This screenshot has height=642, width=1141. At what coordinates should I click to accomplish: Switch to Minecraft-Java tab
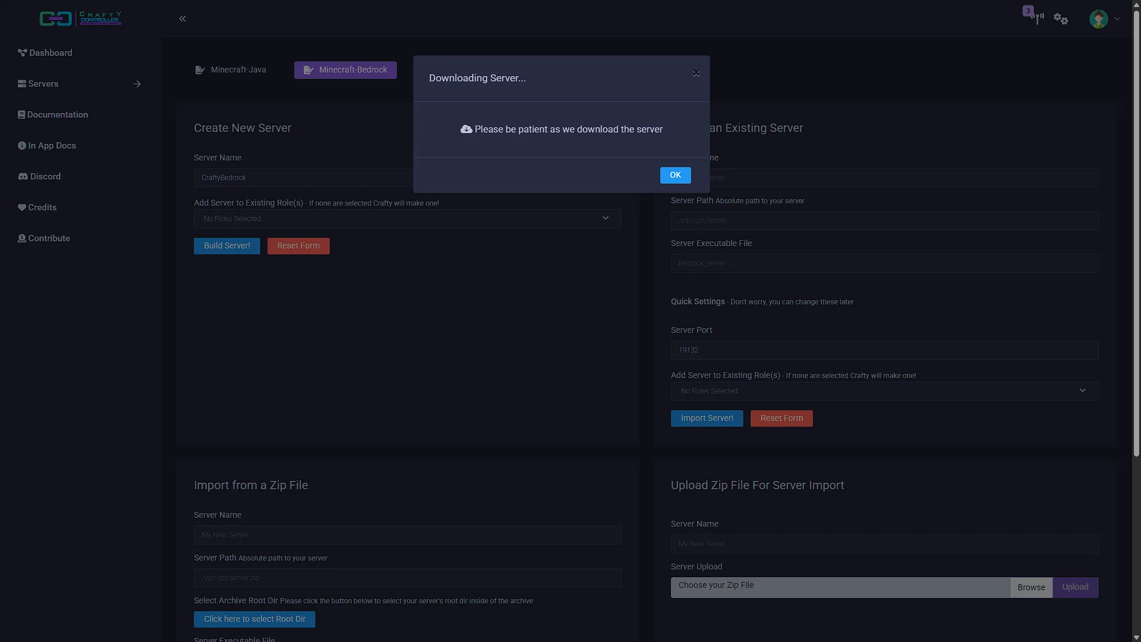[x=231, y=70]
